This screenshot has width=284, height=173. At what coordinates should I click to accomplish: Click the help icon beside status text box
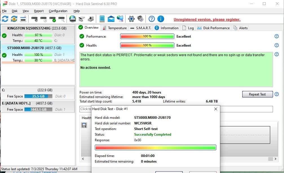pos(277,54)
